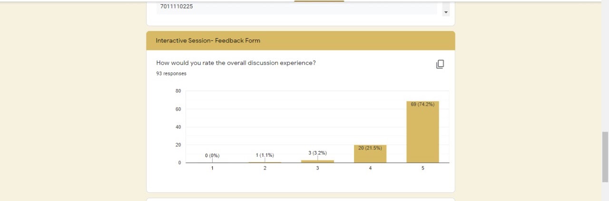The image size is (609, 201).
Task: Click x-axis label 1 on chart
Action: (x=212, y=169)
